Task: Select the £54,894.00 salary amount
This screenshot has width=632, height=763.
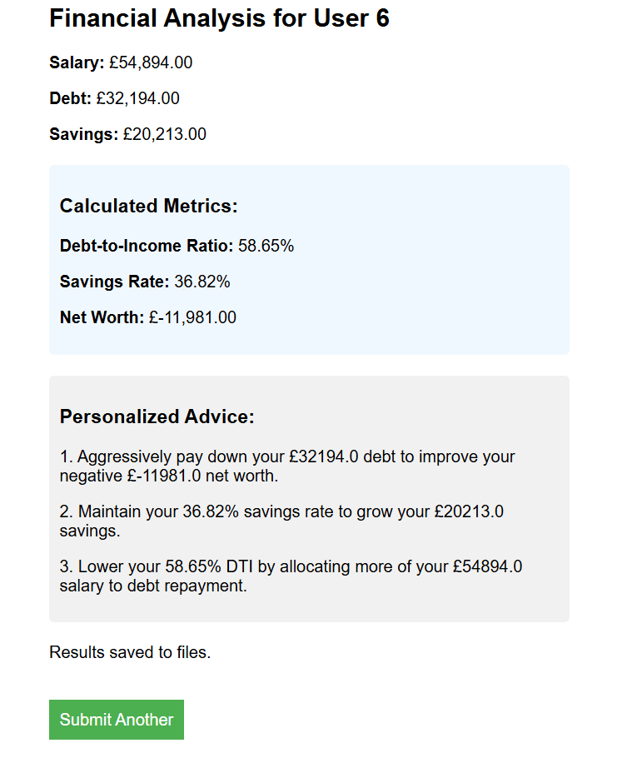Action: 151,62
